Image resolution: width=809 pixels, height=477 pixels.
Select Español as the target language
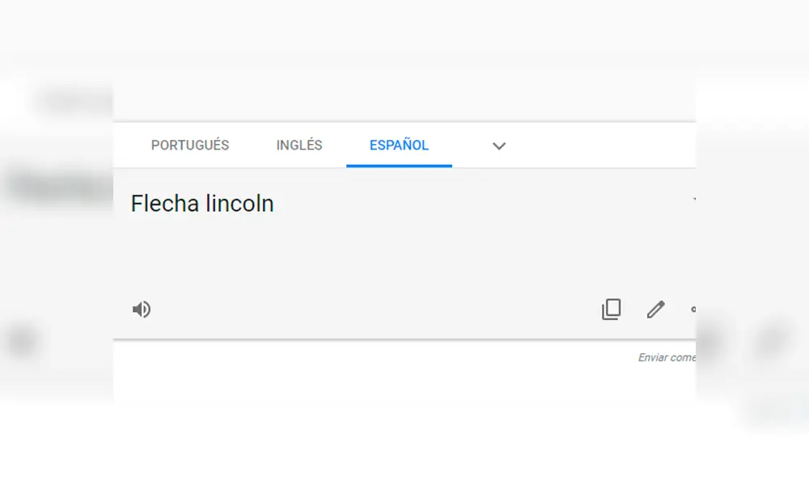399,146
